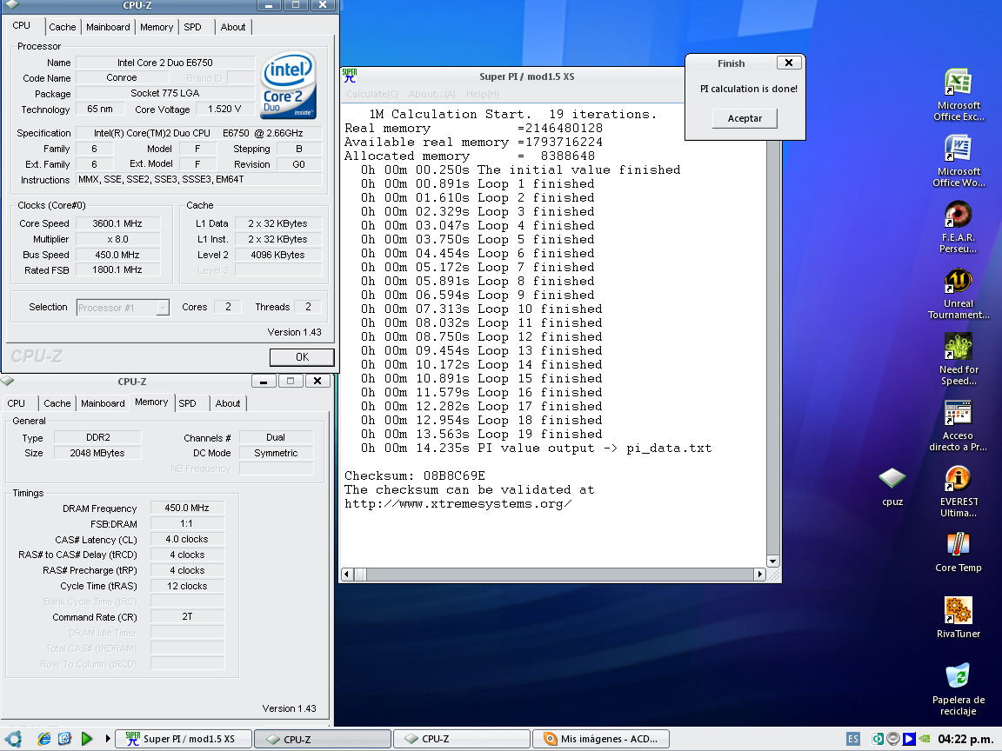Screen dimensions: 1002x751
Task: Click DRAM Frequency value 450.0 MHz
Action: (187, 508)
